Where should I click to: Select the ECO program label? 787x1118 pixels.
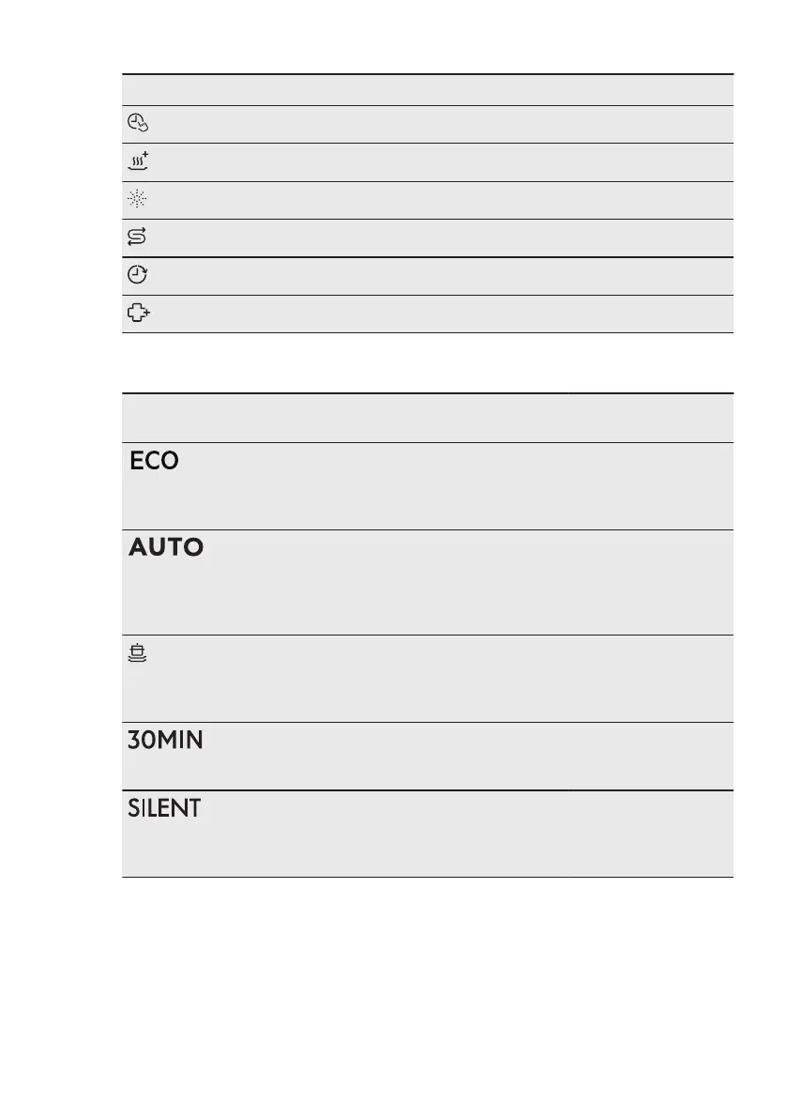pos(154,462)
